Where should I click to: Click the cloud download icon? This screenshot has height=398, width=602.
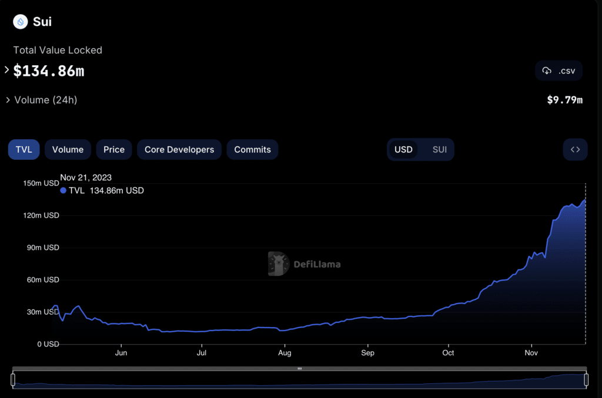coord(547,70)
